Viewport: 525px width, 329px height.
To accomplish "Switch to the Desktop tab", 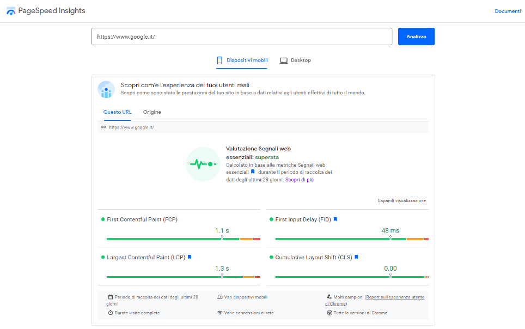I will [x=295, y=60].
